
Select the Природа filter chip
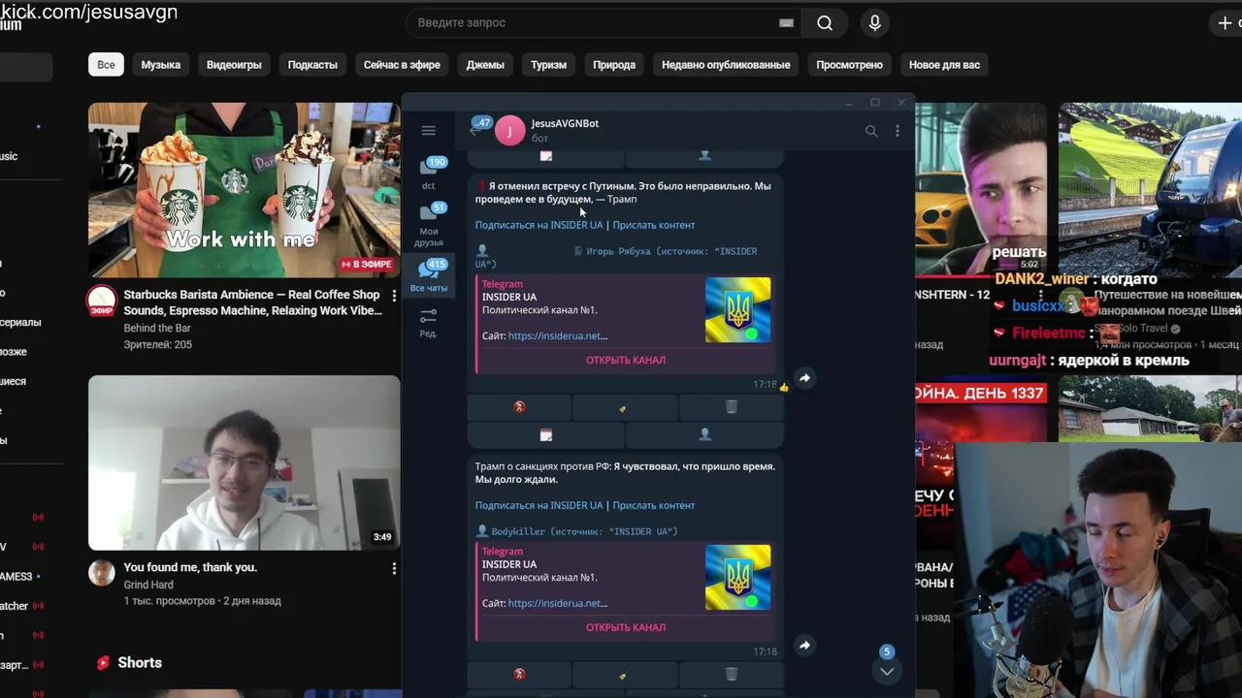(614, 65)
